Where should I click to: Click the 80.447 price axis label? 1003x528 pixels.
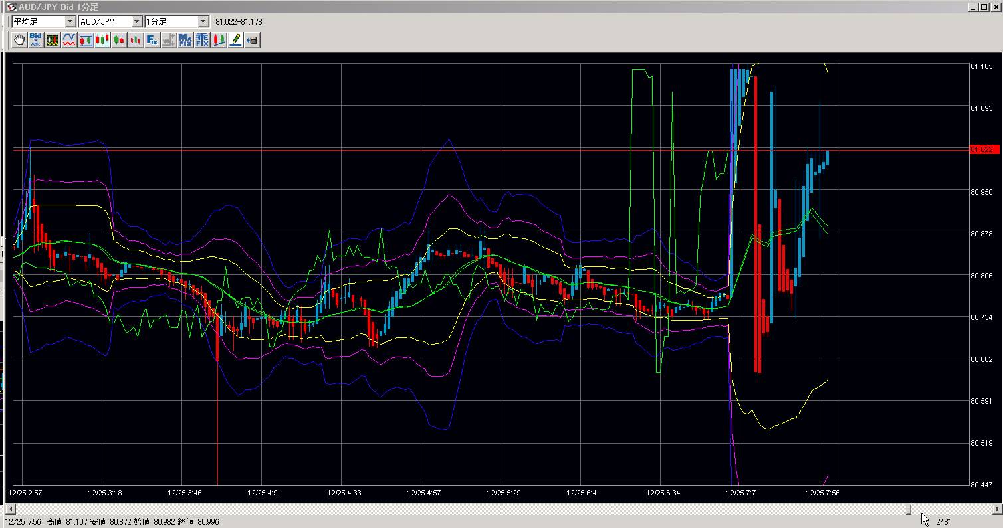point(982,485)
